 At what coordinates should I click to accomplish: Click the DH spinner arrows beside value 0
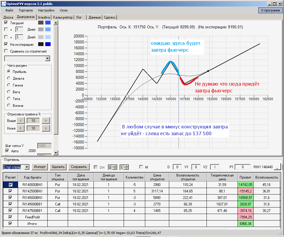coord(115,167)
